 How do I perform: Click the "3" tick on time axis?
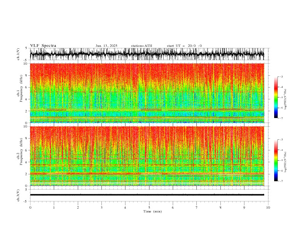click(x=101, y=207)
